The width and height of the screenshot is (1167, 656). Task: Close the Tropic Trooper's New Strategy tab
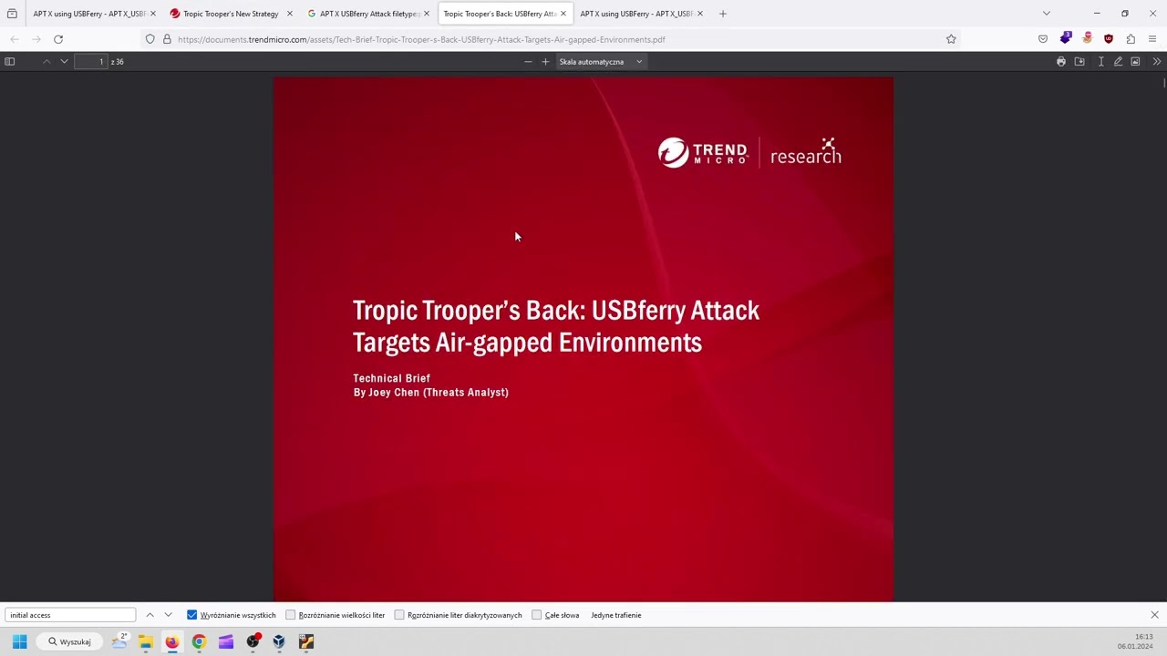coord(290,14)
